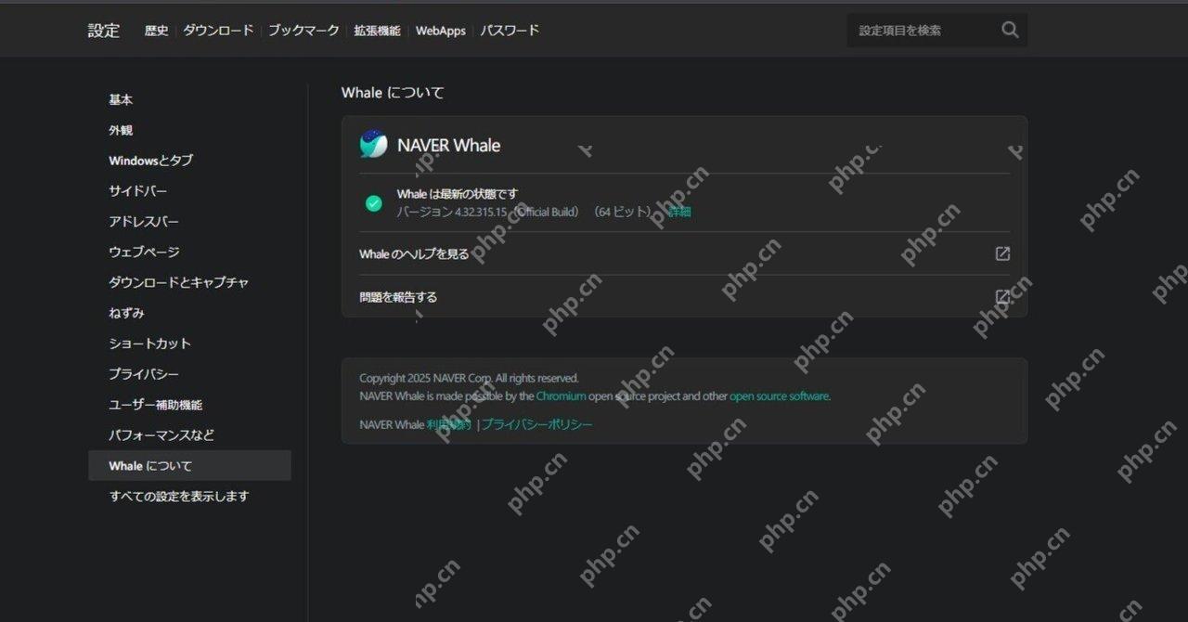Click the Copyright 2025 NAVER Corp. text
1188x622 pixels.
469,378
